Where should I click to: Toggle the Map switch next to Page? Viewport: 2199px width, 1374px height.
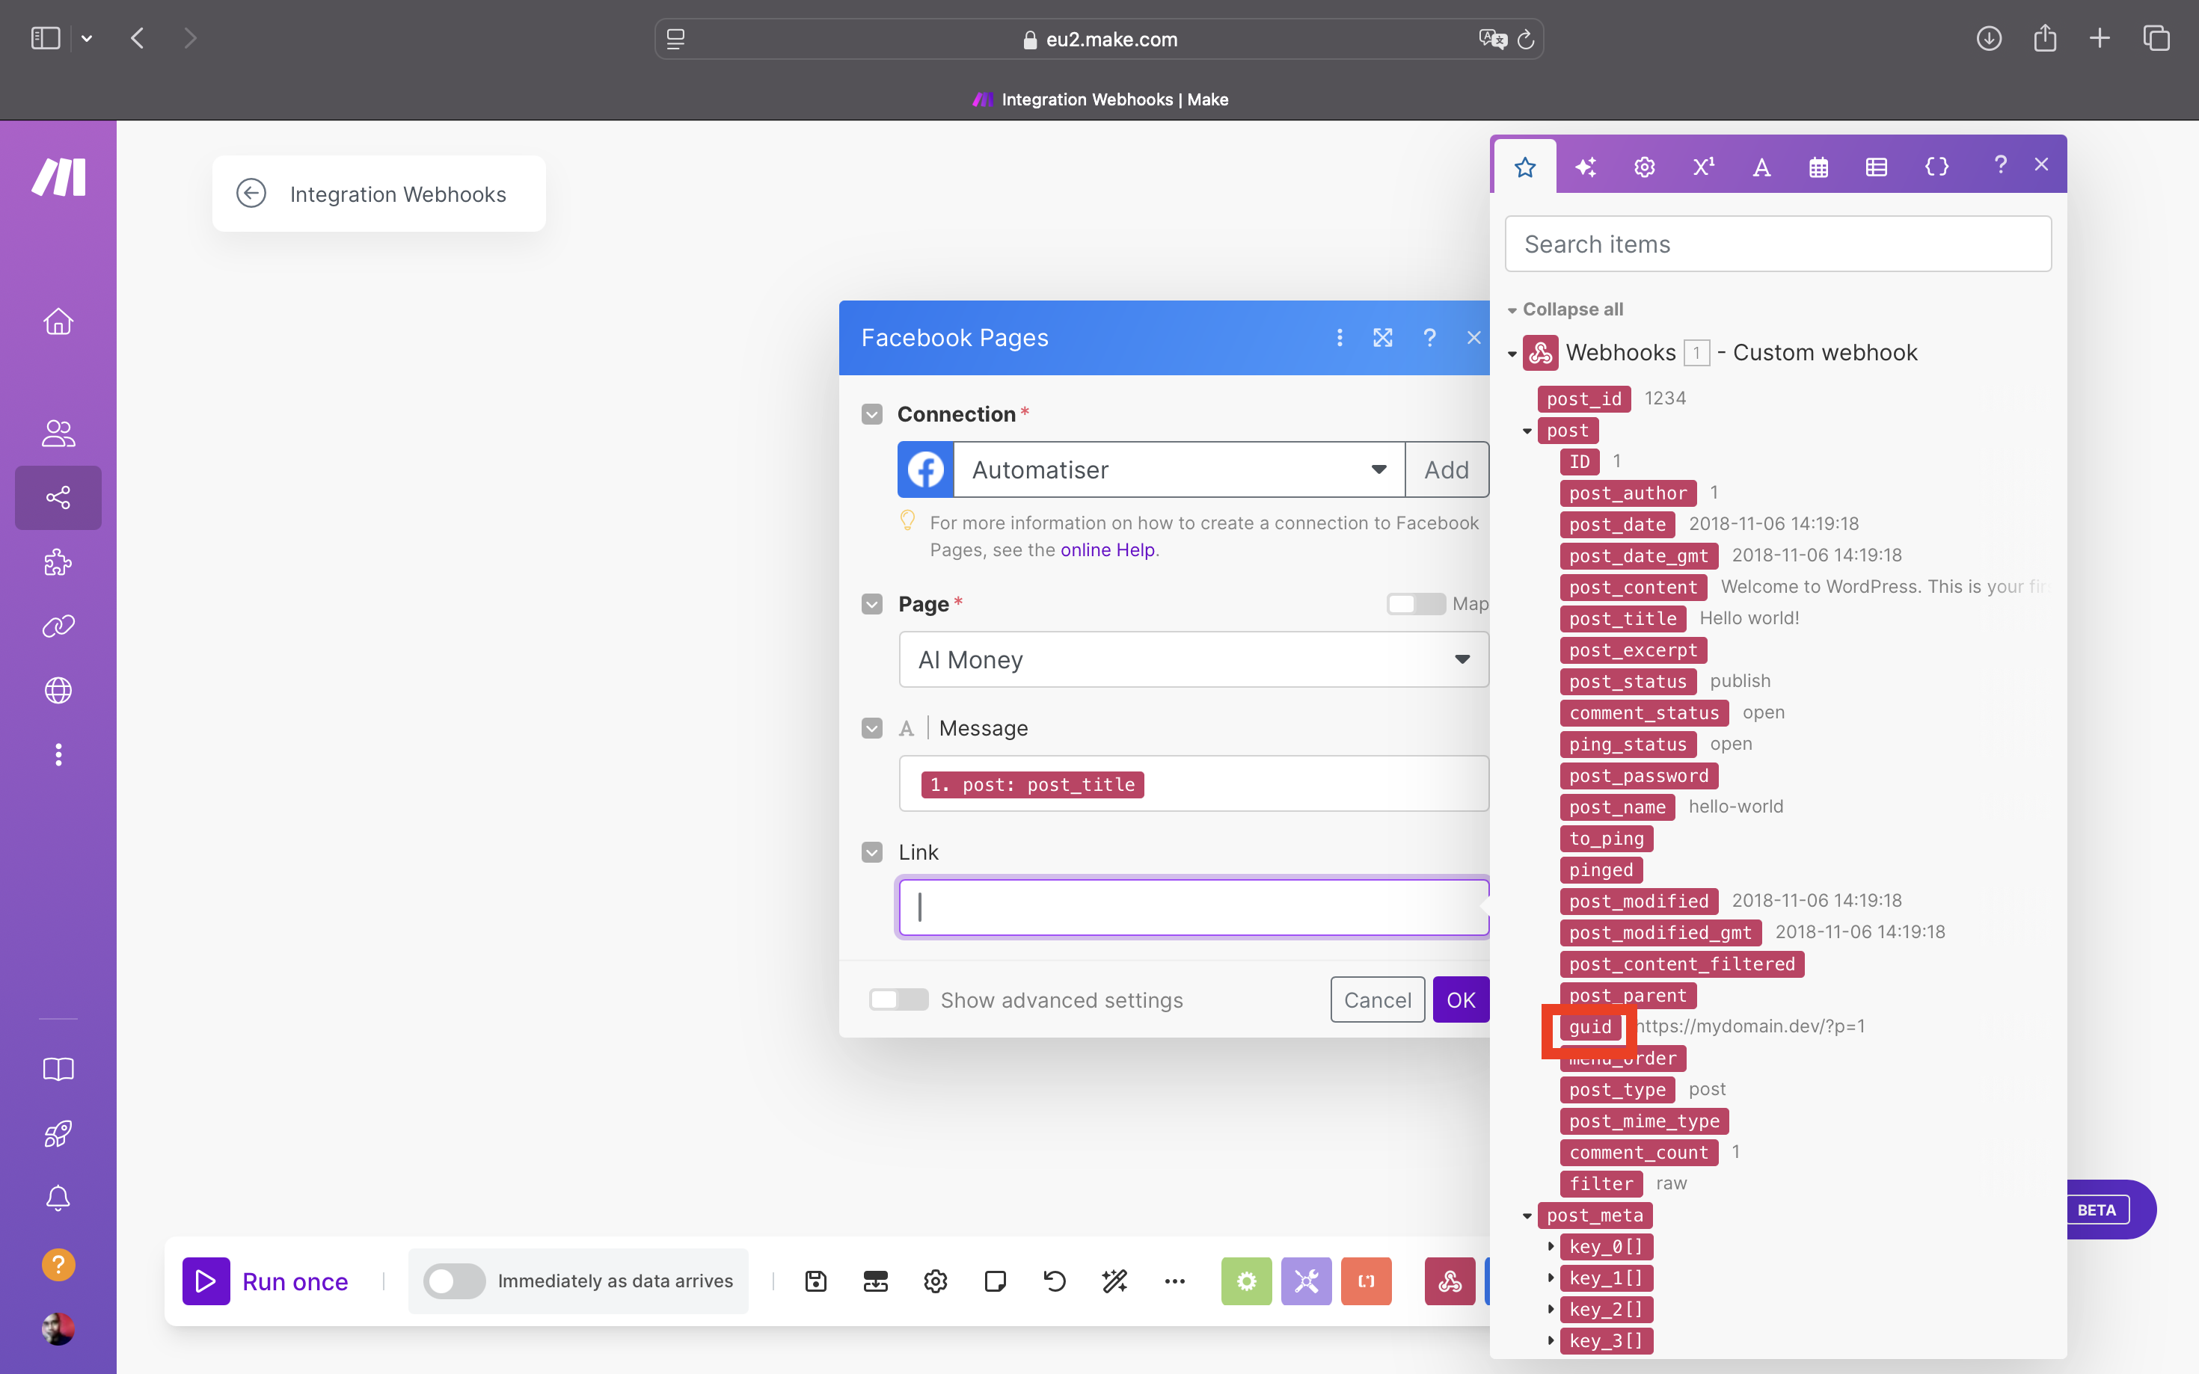coord(1415,603)
